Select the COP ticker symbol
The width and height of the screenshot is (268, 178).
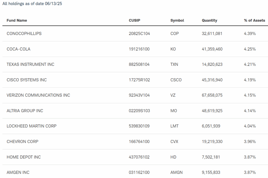(175, 34)
